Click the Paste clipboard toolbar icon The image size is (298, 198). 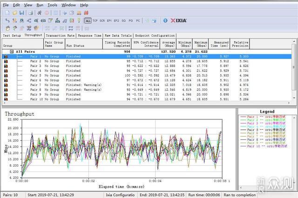79,13
